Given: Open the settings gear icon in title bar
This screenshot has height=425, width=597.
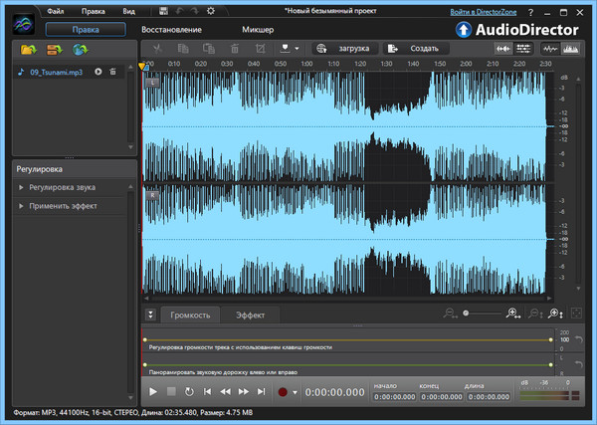Looking at the screenshot, I should 210,10.
